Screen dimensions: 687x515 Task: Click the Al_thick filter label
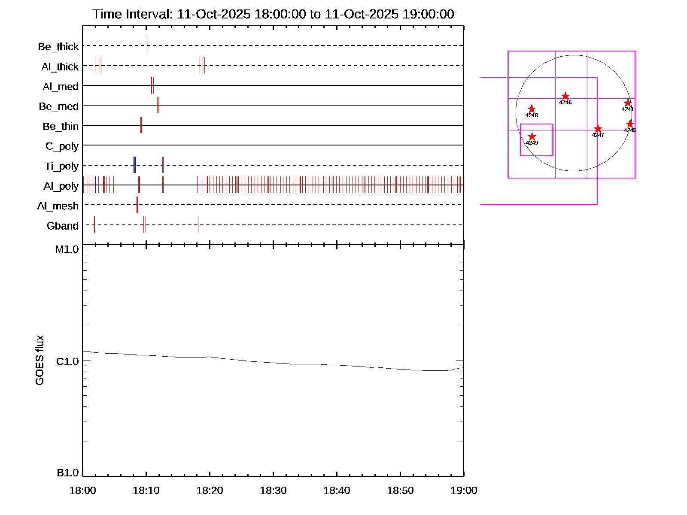pos(60,67)
